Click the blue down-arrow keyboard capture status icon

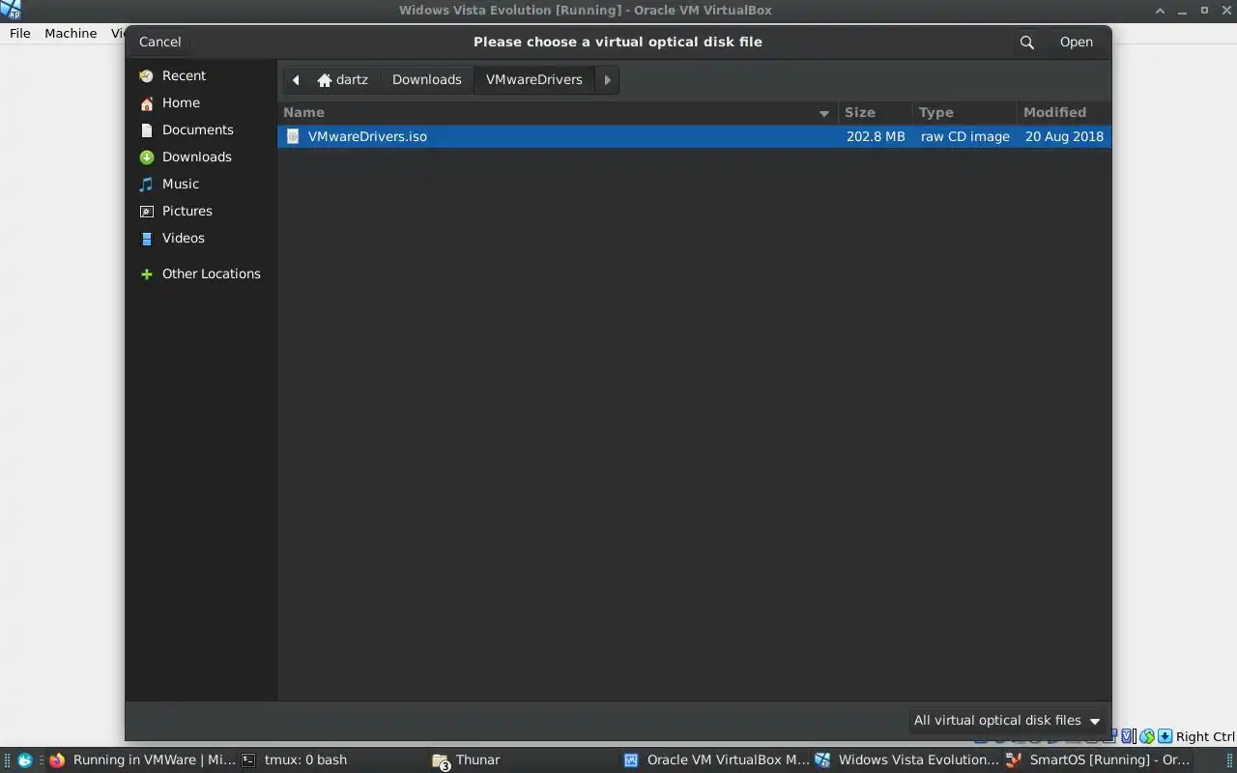1165,736
